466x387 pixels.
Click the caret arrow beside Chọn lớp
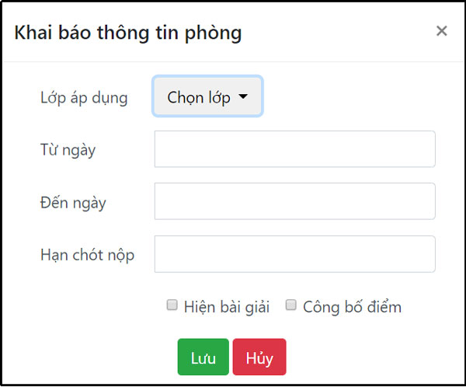[243, 96]
